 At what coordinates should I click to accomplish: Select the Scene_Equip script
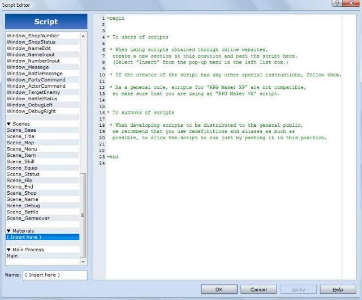click(43, 168)
